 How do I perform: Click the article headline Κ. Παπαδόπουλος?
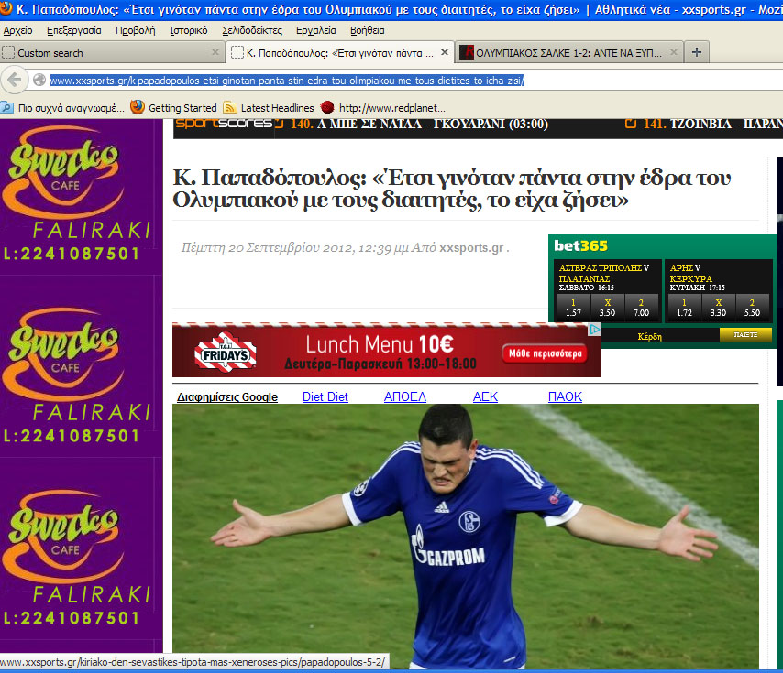[451, 189]
